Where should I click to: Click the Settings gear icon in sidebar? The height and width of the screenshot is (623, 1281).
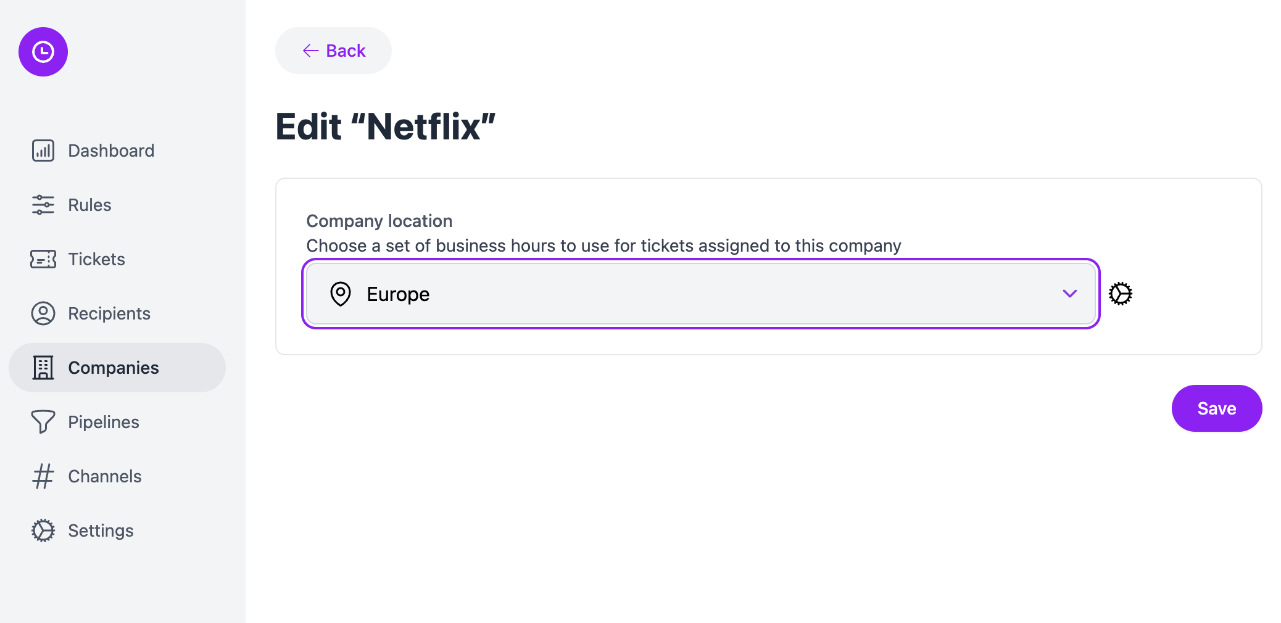click(x=43, y=530)
